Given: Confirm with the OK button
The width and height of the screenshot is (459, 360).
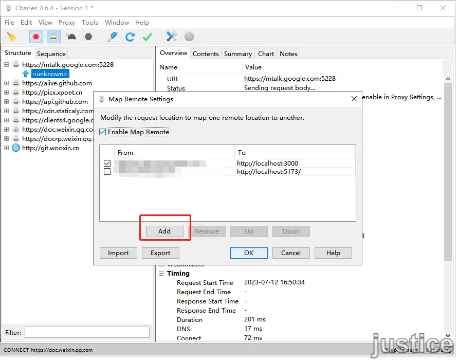Looking at the screenshot, I should point(249,254).
